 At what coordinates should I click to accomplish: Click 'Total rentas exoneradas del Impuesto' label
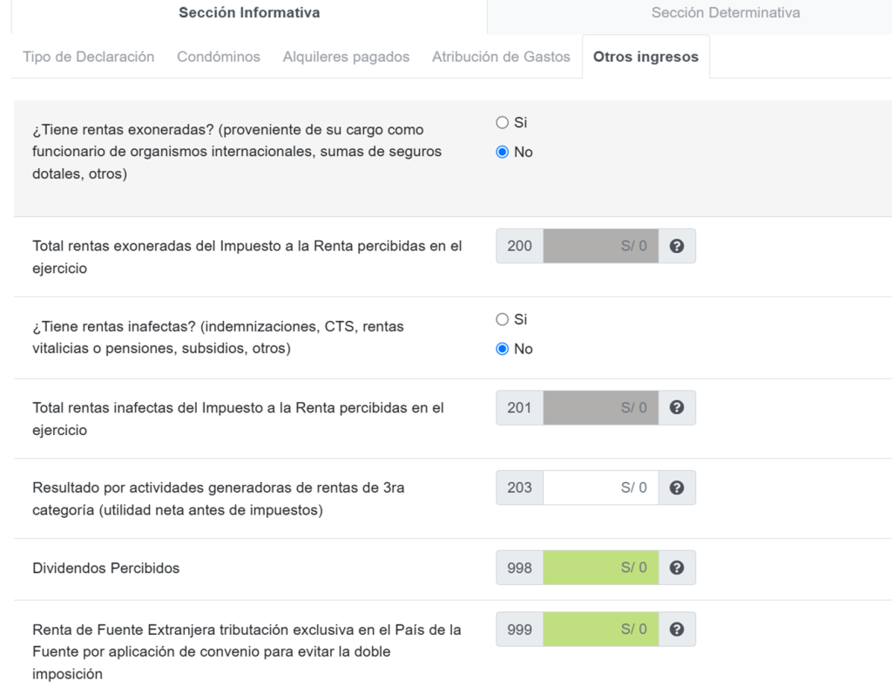(247, 257)
